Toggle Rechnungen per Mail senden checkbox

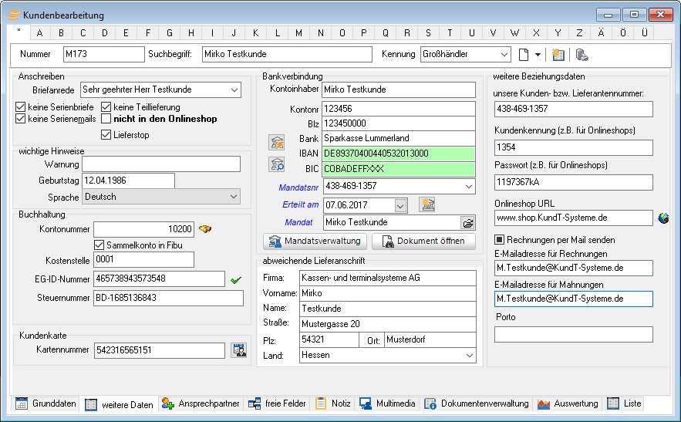pyautogui.click(x=500, y=240)
